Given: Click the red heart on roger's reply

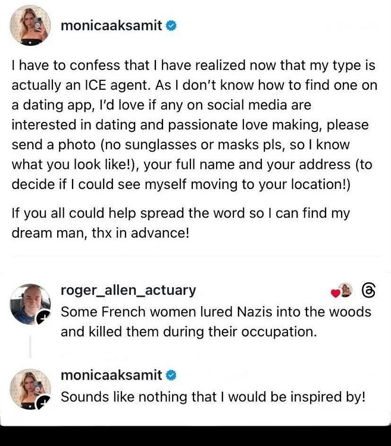Looking at the screenshot, I should (335, 292).
